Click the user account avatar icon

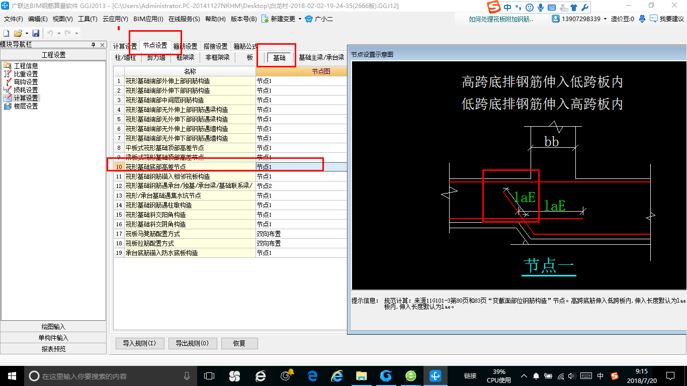556,19
